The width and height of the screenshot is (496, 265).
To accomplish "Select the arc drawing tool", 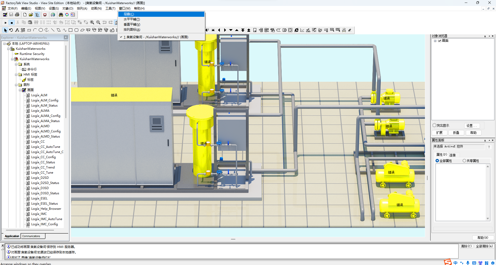I will pos(35,30).
